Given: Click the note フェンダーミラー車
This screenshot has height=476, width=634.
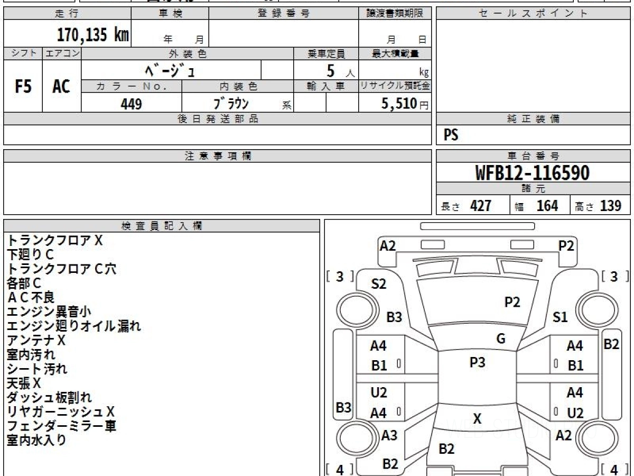Looking at the screenshot, I should [x=61, y=426].
